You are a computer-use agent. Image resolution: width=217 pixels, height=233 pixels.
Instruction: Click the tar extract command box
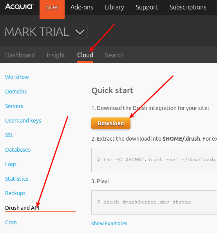click(x=154, y=160)
